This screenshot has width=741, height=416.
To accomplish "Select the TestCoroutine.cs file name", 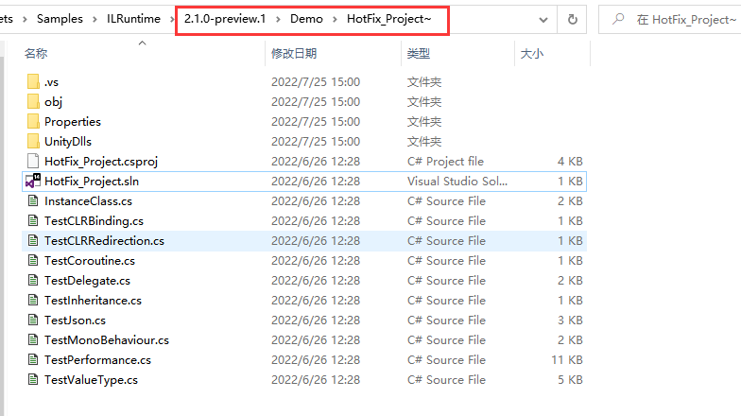I will 90,261.
